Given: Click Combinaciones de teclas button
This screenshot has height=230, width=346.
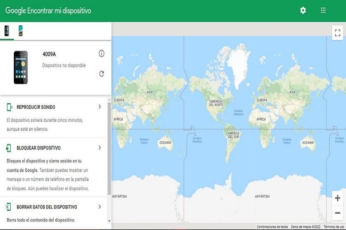Looking at the screenshot, I should (x=272, y=227).
